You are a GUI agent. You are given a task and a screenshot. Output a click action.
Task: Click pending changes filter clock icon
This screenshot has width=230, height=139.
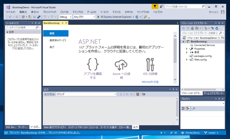point(206,28)
